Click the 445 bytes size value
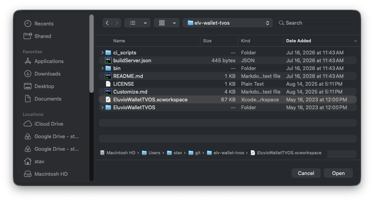This screenshot has height=202, width=374. (223, 60)
